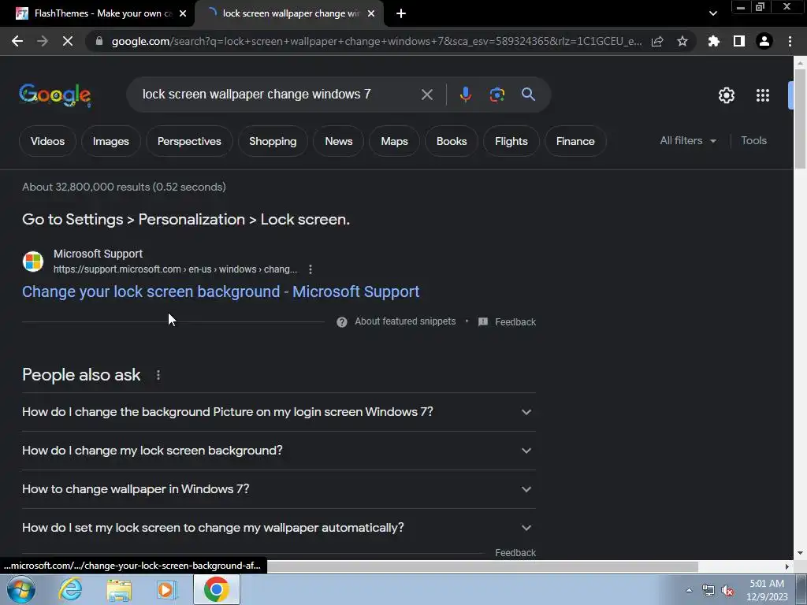
Task: Click About featured snippets help icon
Action: 342,322
